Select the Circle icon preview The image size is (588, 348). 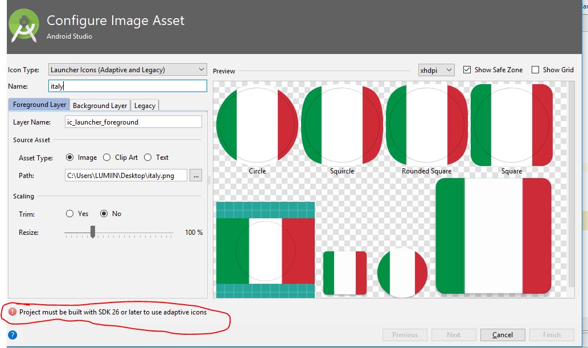pos(257,125)
